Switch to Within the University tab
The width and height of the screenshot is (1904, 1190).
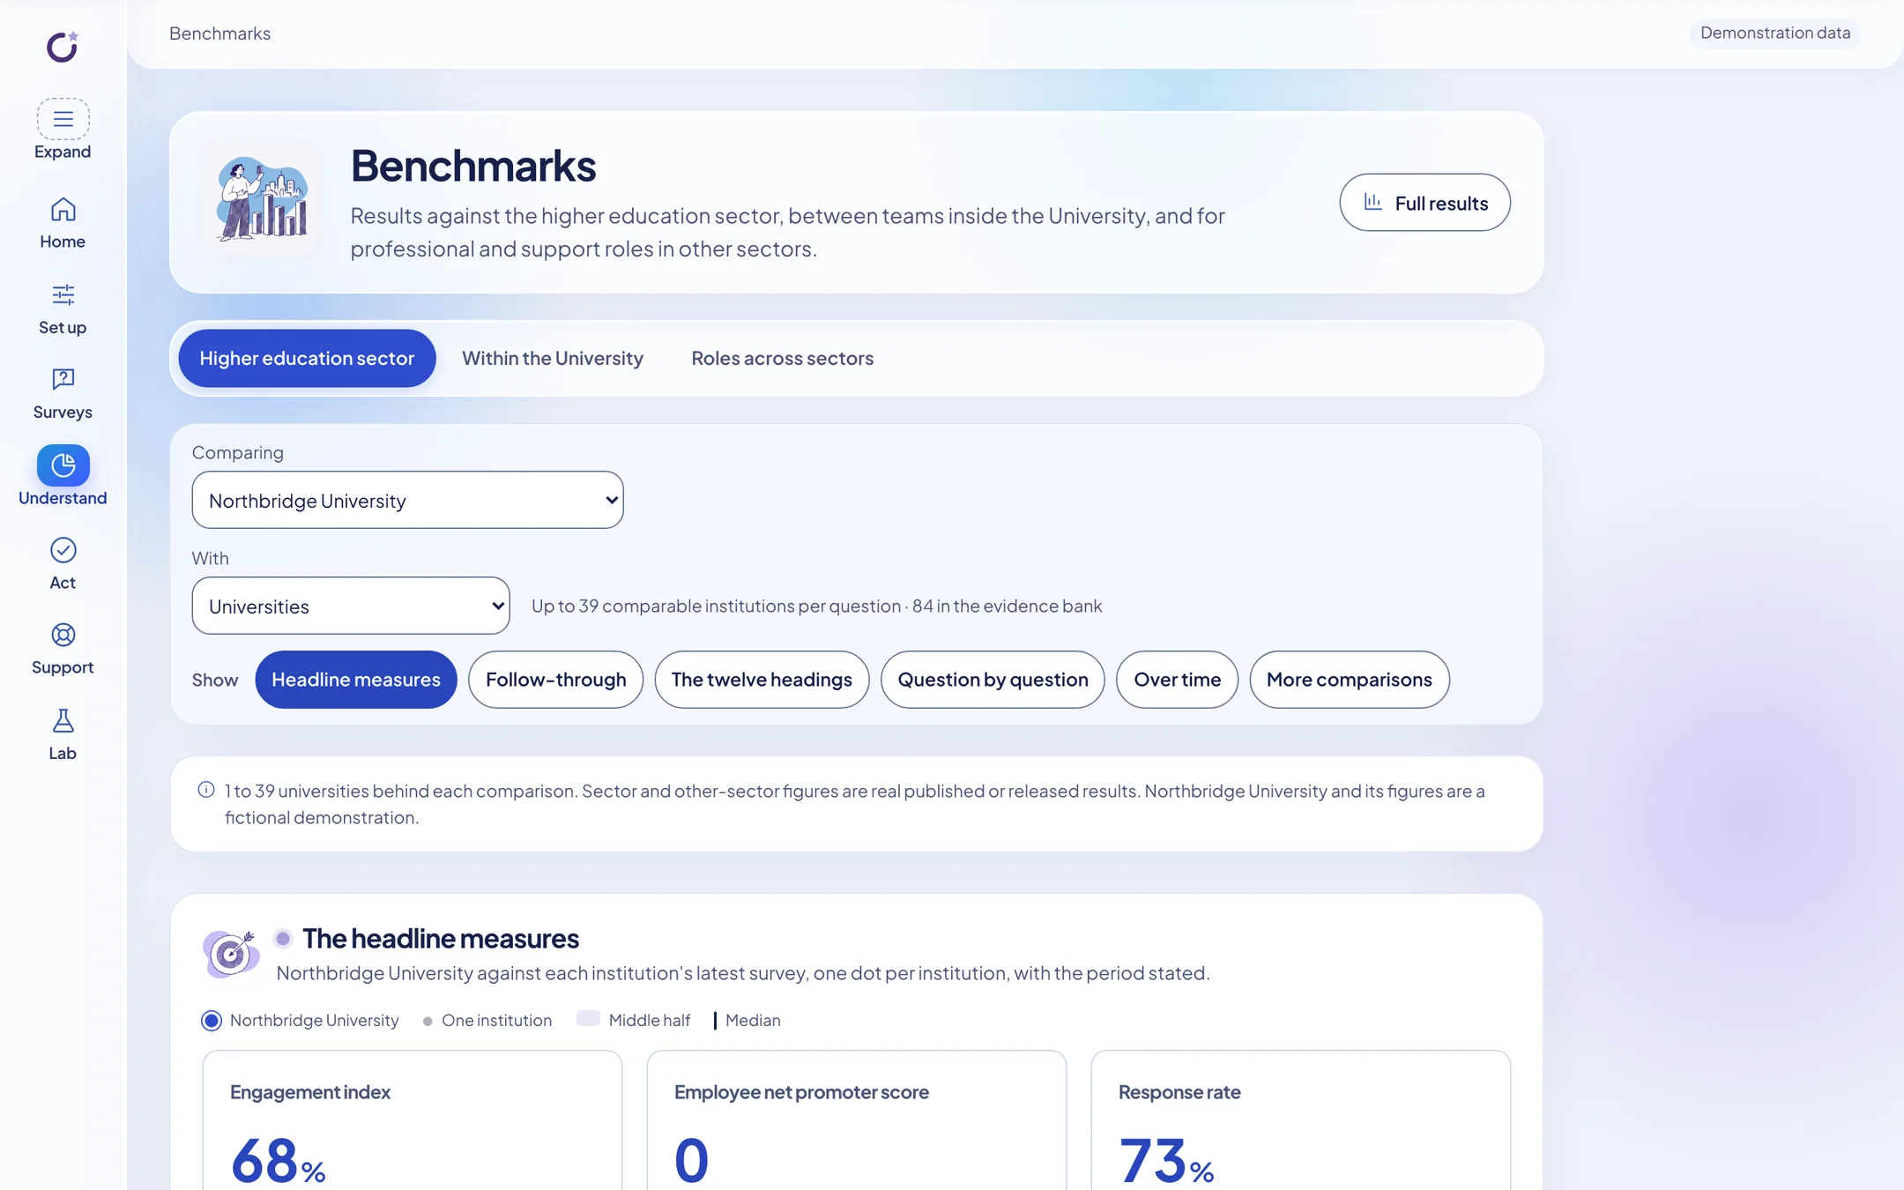point(553,358)
